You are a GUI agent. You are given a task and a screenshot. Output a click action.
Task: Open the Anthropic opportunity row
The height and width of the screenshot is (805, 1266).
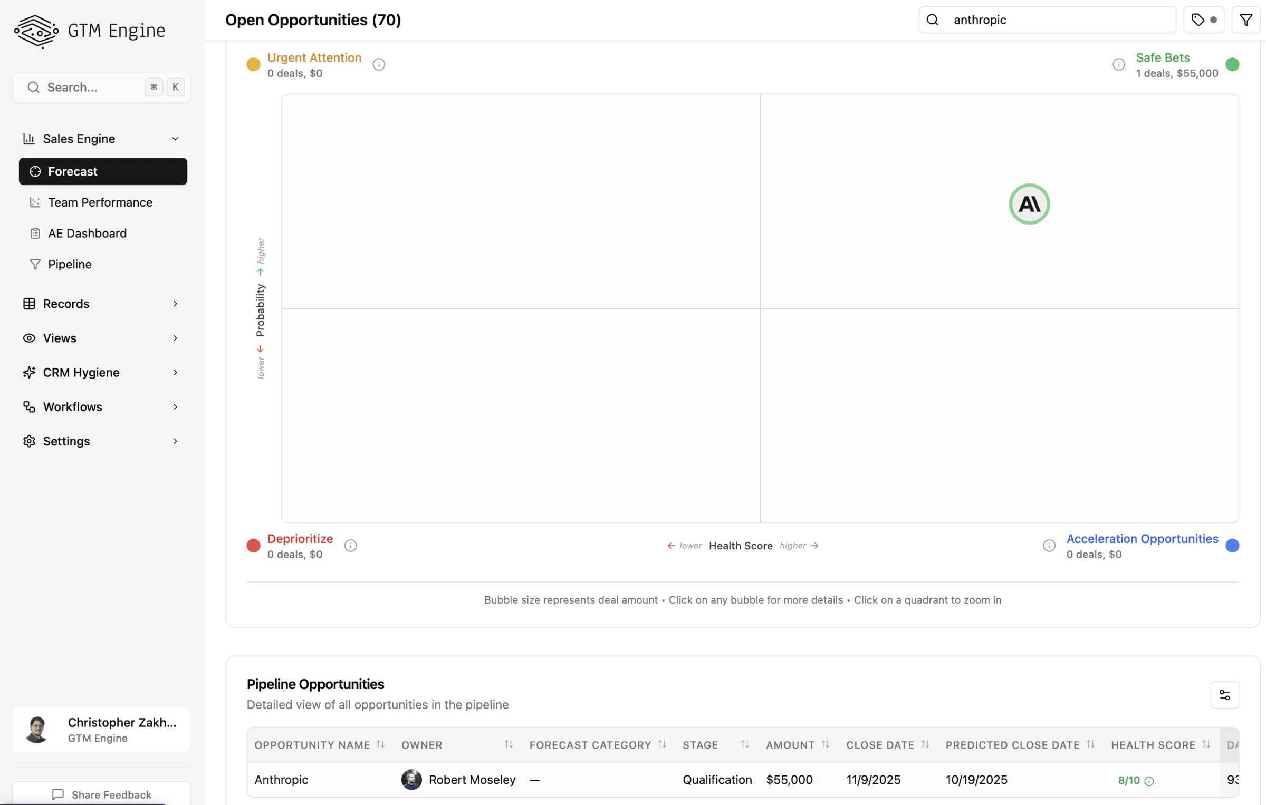coord(281,780)
